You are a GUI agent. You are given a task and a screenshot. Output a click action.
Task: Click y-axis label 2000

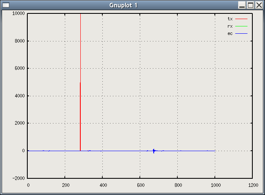coord(20,123)
